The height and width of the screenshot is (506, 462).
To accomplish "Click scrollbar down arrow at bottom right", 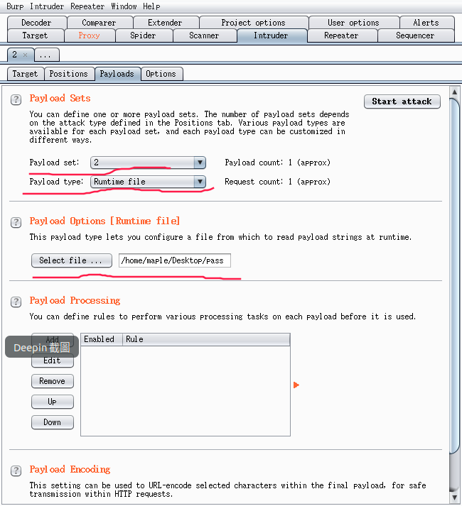I will tap(455, 497).
